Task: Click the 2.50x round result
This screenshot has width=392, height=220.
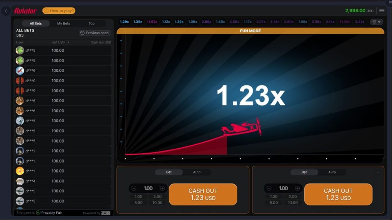Action: [x=234, y=22]
